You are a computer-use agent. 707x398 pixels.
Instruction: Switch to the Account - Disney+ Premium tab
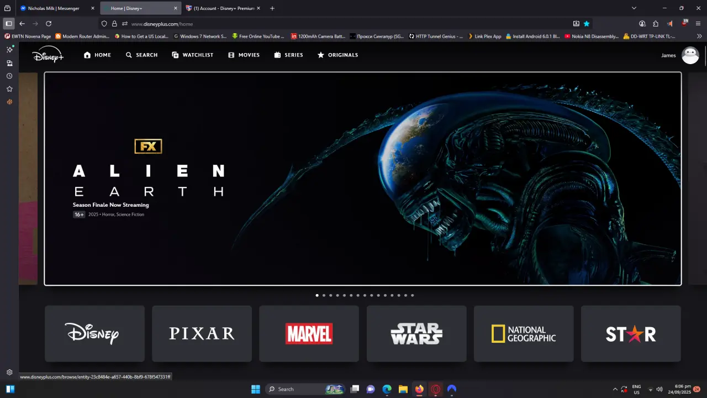pyautogui.click(x=223, y=8)
